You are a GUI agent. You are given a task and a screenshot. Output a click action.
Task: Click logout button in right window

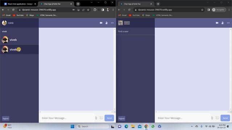click(122, 118)
